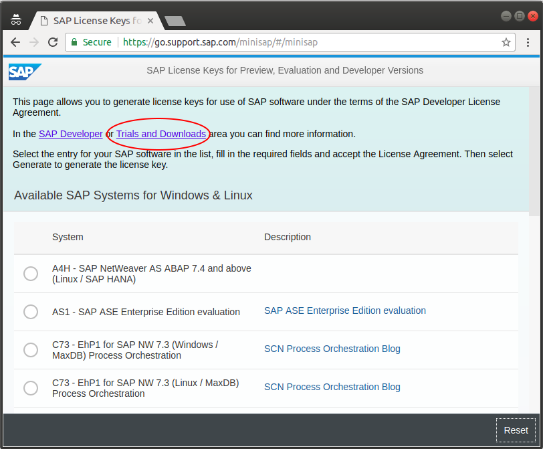This screenshot has height=449, width=543.
Task: Click the SAP logo
Action: point(25,72)
